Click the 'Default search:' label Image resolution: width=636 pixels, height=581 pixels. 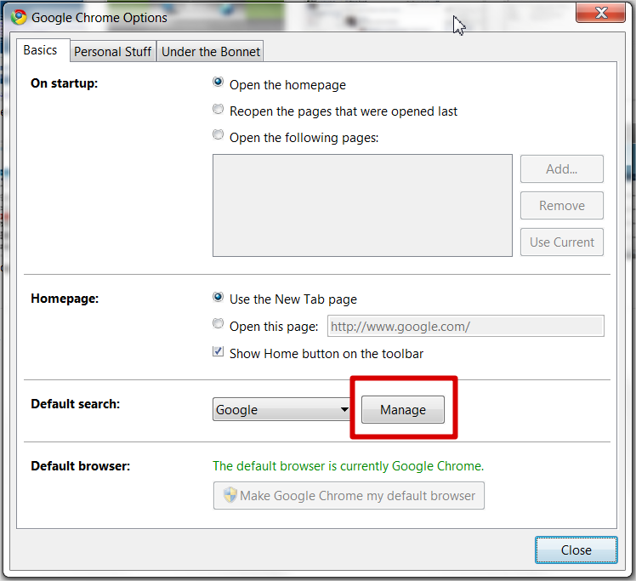(76, 404)
